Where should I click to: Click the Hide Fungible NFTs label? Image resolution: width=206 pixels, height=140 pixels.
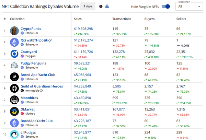[x=145, y=7]
